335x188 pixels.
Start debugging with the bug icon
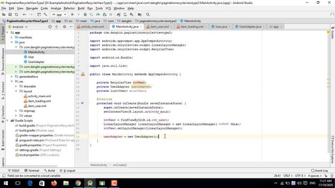tap(85, 15)
